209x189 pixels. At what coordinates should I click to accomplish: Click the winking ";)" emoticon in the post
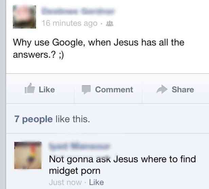(61, 55)
